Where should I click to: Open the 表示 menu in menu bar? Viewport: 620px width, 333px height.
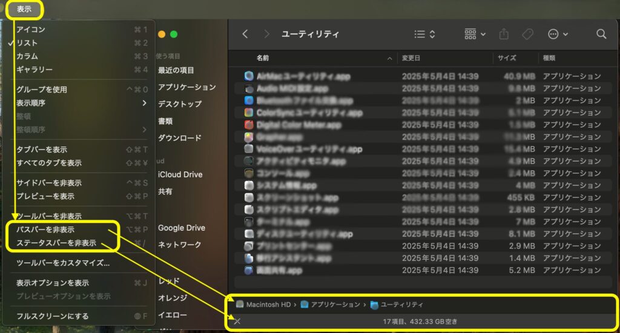(x=24, y=9)
